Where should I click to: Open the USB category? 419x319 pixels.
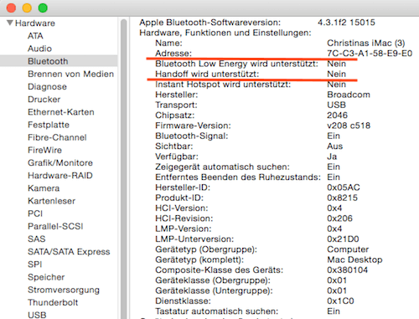coord(37,315)
